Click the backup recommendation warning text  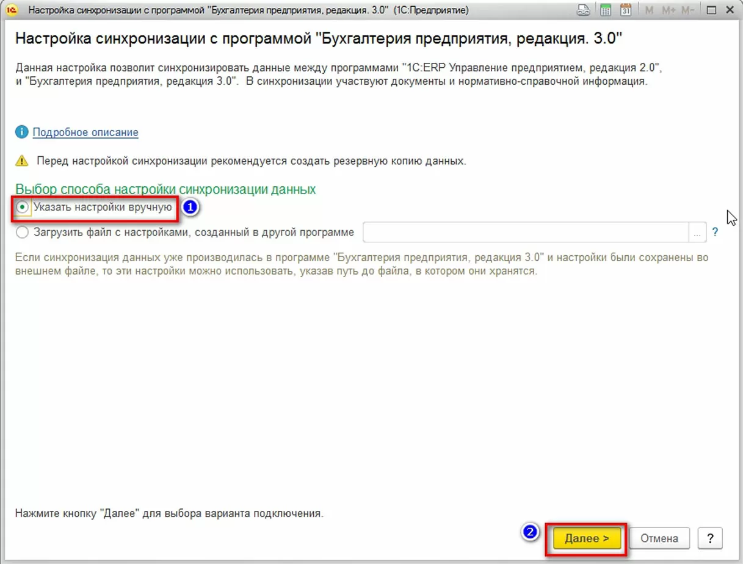point(252,161)
